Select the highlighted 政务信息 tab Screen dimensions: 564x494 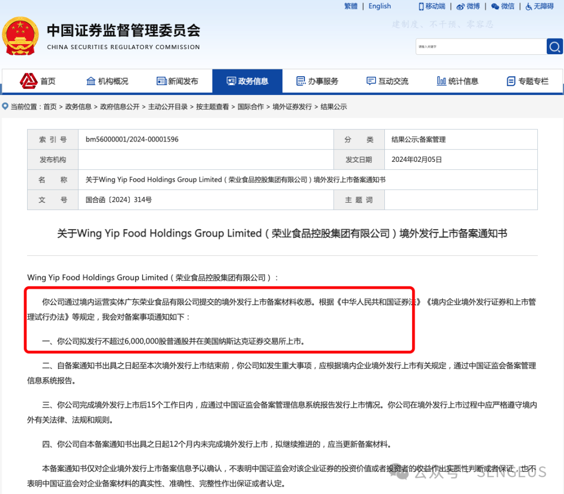(247, 81)
